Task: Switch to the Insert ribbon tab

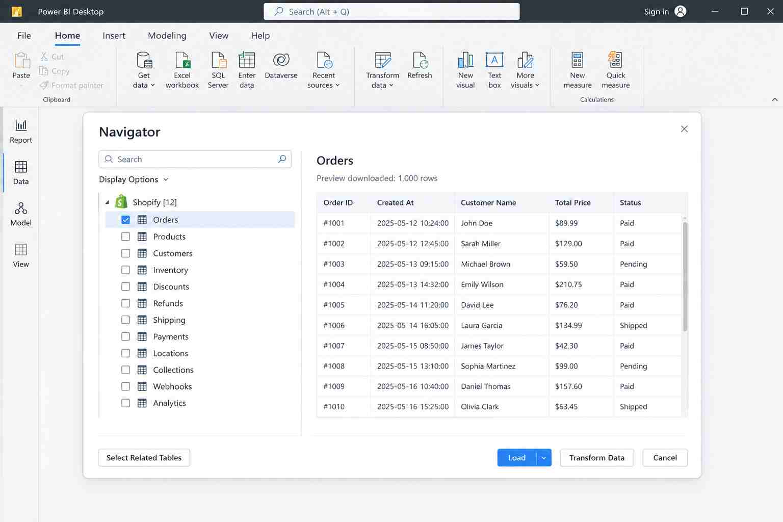Action: click(x=114, y=36)
